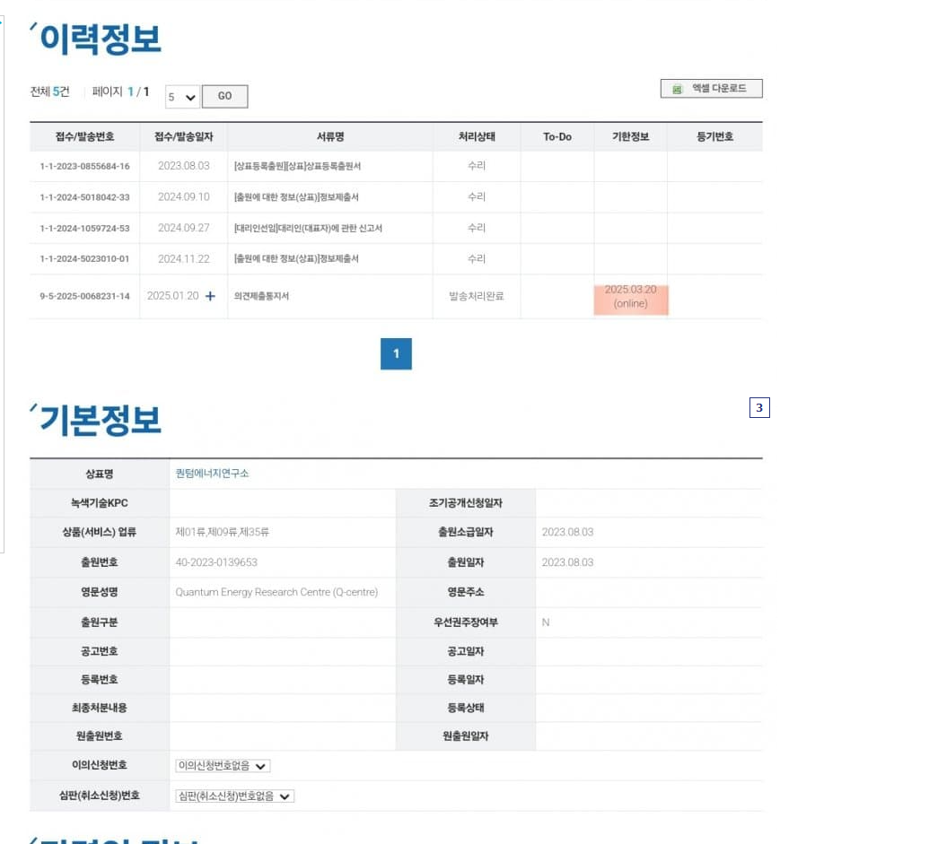Viewport: 929px width, 844px height.
Task: Go to page 1 in pagination
Action: (396, 354)
